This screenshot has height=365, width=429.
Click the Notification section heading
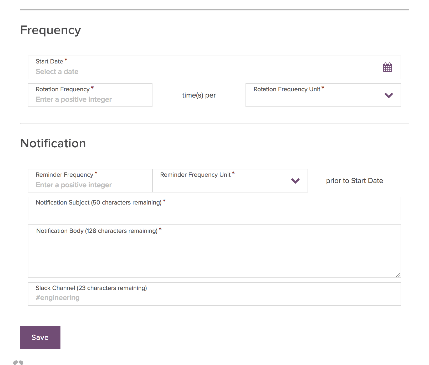tap(53, 143)
